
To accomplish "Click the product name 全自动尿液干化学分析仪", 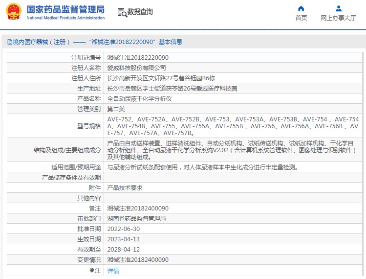I will (139, 98).
